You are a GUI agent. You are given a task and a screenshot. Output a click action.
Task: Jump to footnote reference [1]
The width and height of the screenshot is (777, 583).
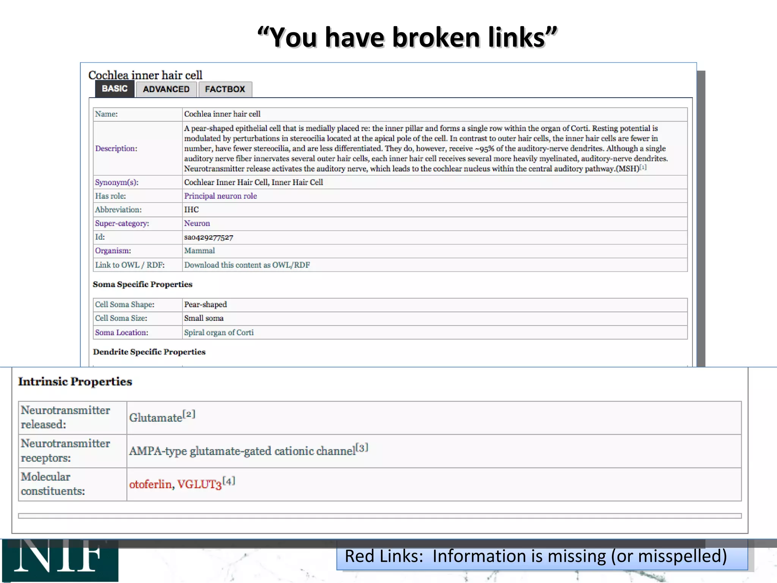pyautogui.click(x=643, y=167)
